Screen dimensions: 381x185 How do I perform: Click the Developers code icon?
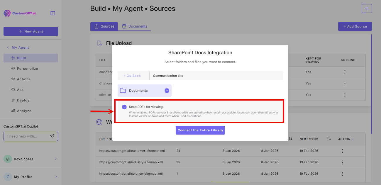8,159
